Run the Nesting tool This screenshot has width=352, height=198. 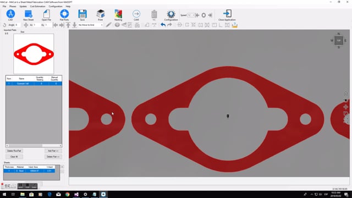(x=118, y=15)
